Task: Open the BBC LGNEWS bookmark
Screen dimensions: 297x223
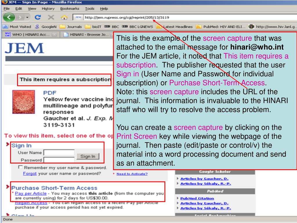Action: click(x=137, y=27)
